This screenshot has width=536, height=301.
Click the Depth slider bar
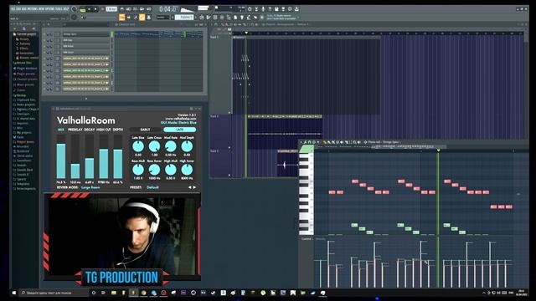click(x=118, y=157)
